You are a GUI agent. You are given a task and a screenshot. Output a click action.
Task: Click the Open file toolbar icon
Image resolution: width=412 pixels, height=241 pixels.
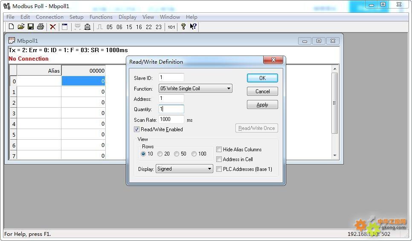tap(21, 26)
